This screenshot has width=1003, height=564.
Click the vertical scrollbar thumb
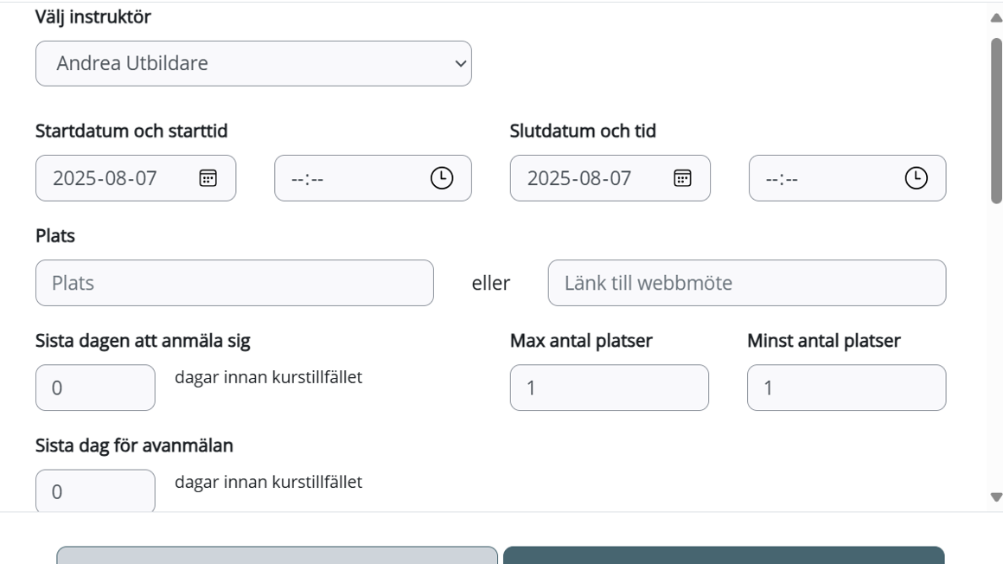click(x=995, y=121)
